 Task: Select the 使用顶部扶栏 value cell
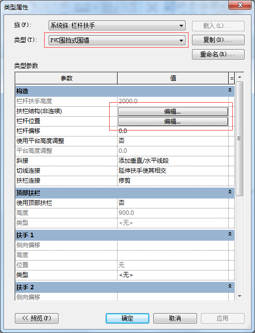pos(173,203)
